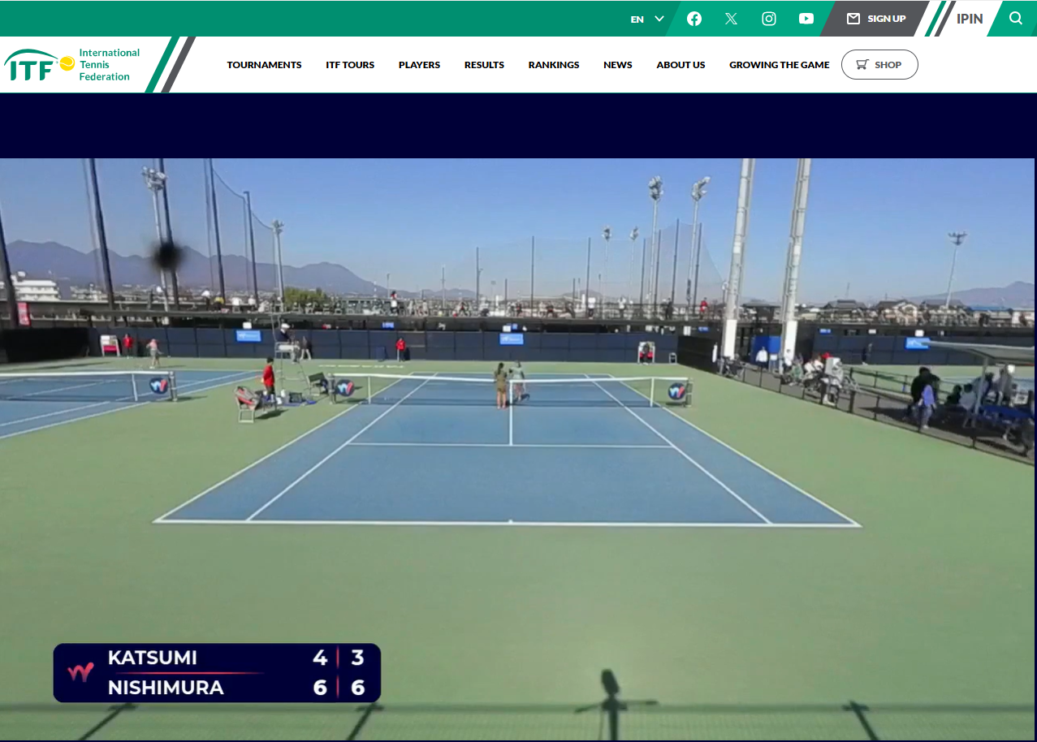The height and width of the screenshot is (742, 1037).
Task: Click the chevron next to EN
Action: tap(659, 19)
